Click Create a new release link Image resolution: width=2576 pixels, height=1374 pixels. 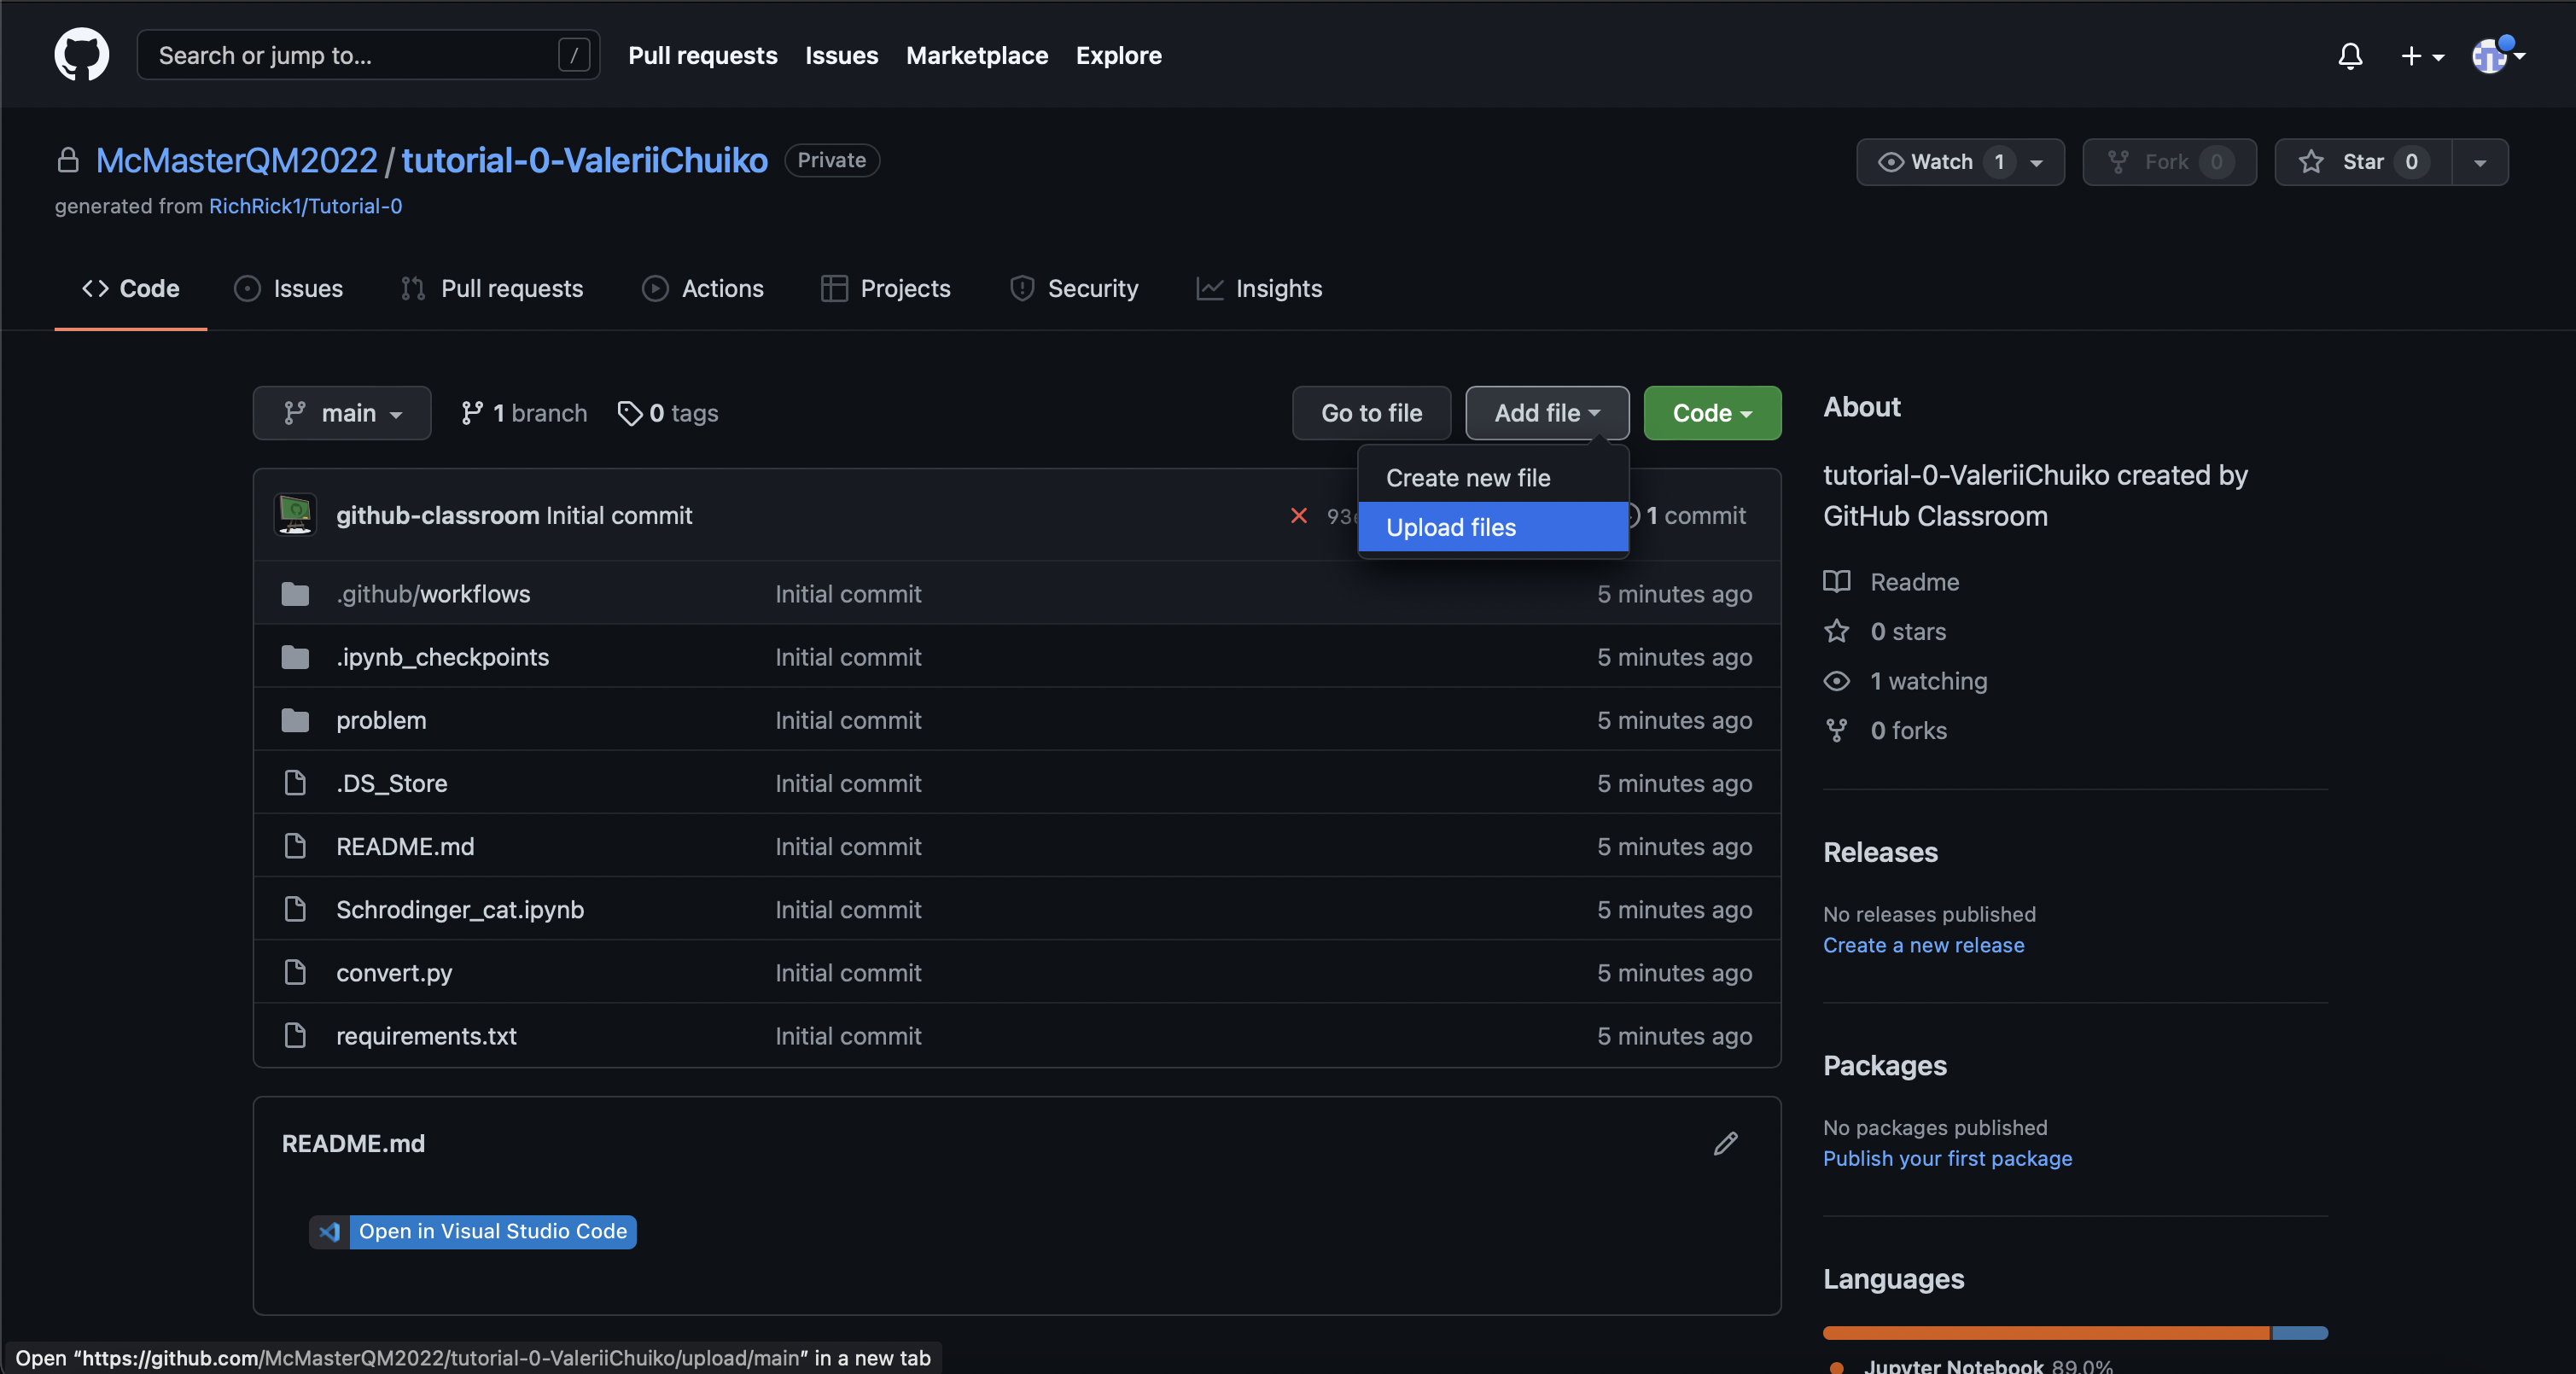pos(1924,945)
